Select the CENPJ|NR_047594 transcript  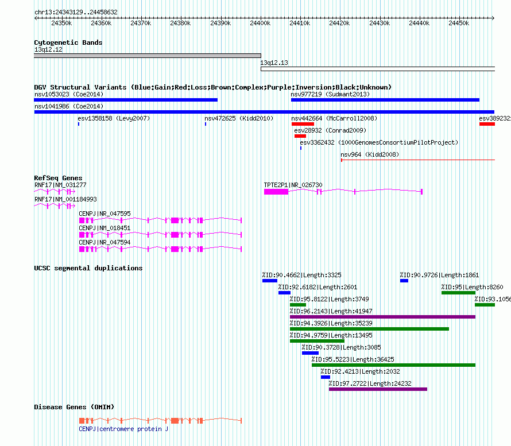(x=160, y=249)
